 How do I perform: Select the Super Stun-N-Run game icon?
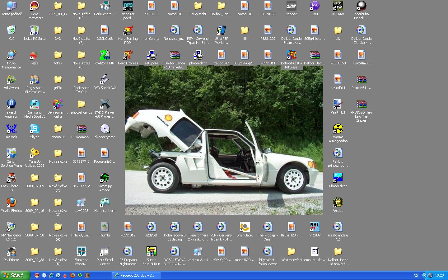tap(151, 252)
